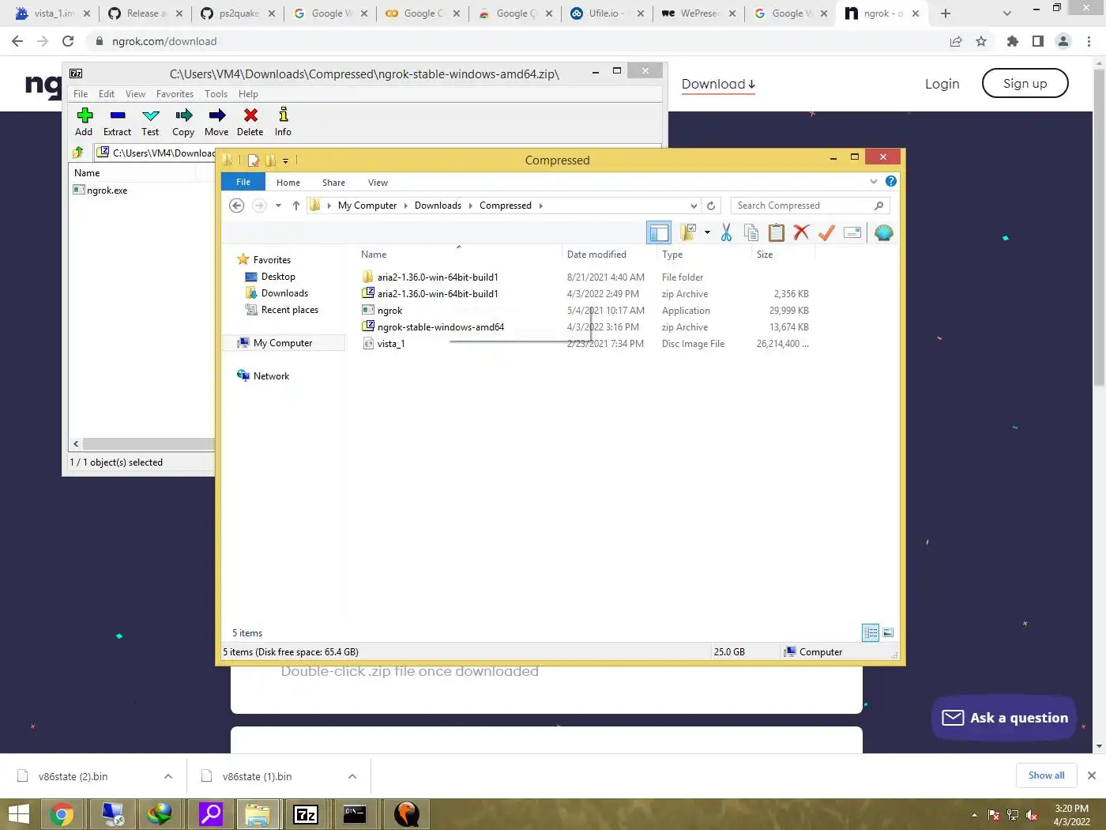Viewport: 1106px width, 830px height.
Task: Click the clipboard Paste icon in Explorer
Action: [x=777, y=232]
